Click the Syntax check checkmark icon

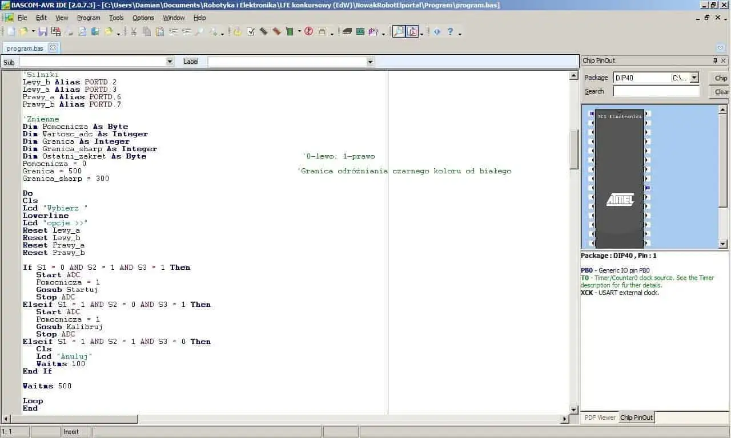(x=250, y=32)
